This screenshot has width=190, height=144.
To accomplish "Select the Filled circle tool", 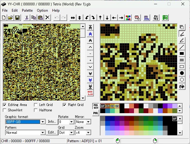I will [182, 73].
